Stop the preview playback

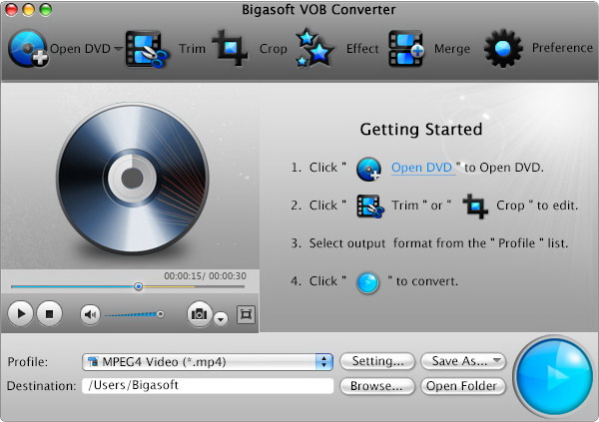(49, 314)
